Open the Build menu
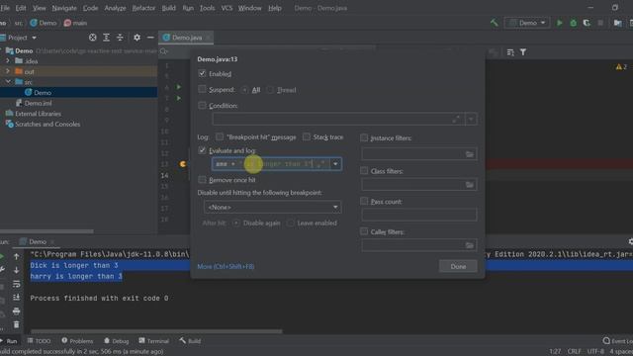Screen dimensions: 633x356 (x=169, y=8)
